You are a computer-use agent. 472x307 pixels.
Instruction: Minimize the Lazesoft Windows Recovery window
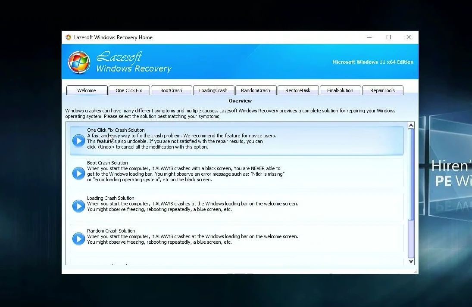point(369,37)
